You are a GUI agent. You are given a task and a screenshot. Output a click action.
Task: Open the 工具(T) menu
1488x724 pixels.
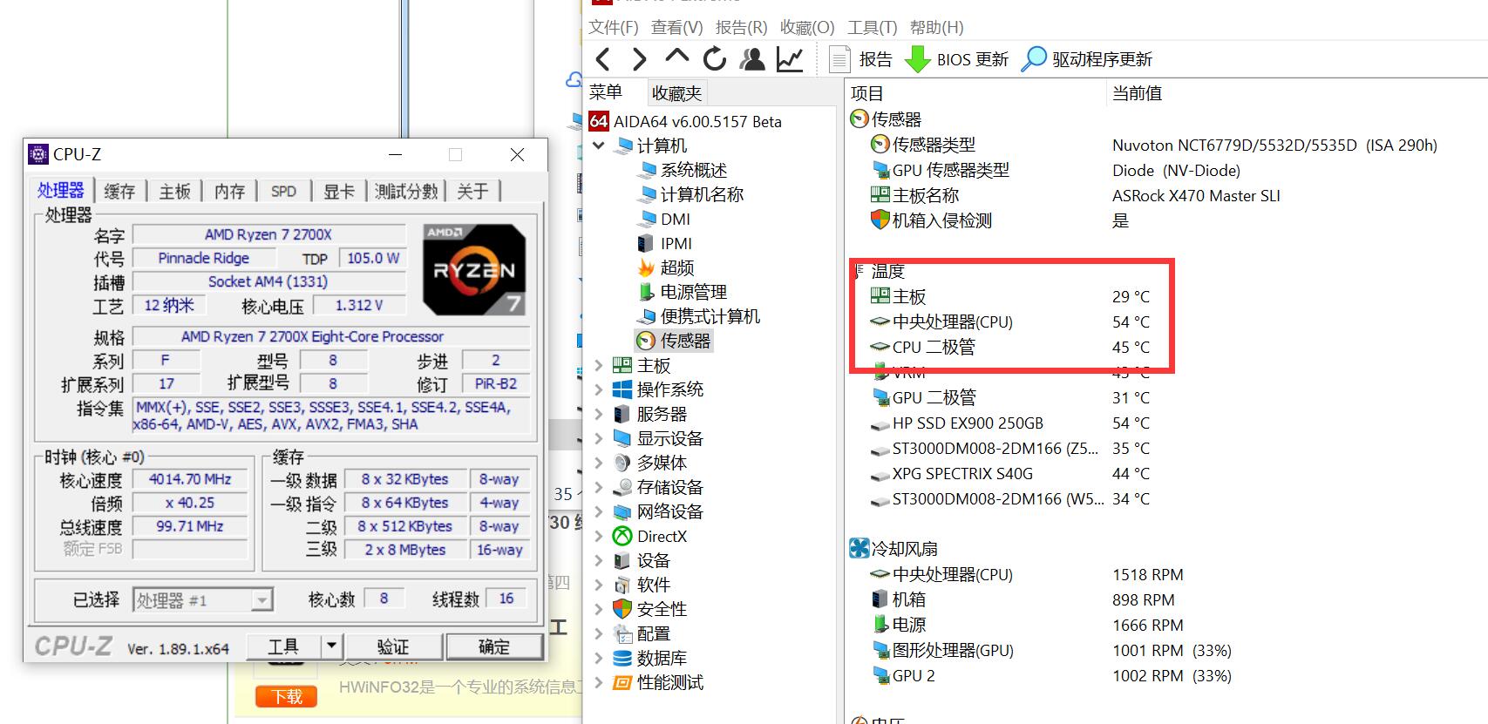873,27
